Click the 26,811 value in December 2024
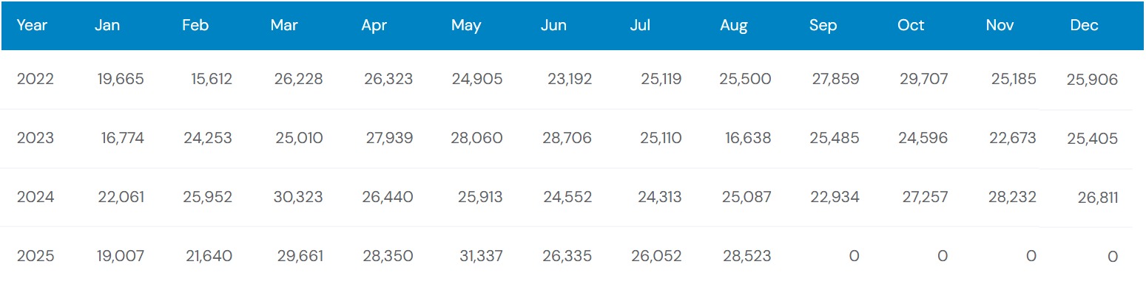 1097,198
